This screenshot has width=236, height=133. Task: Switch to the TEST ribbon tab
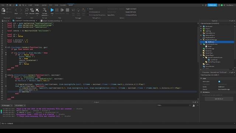(51, 5)
